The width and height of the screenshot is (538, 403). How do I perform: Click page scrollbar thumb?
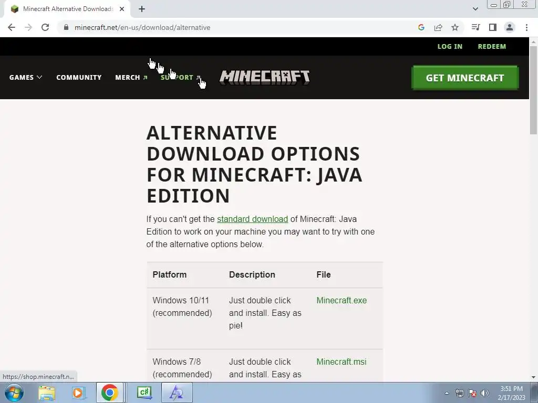coord(533,90)
